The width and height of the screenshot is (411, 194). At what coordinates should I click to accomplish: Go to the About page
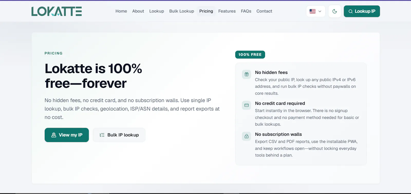coord(138,11)
